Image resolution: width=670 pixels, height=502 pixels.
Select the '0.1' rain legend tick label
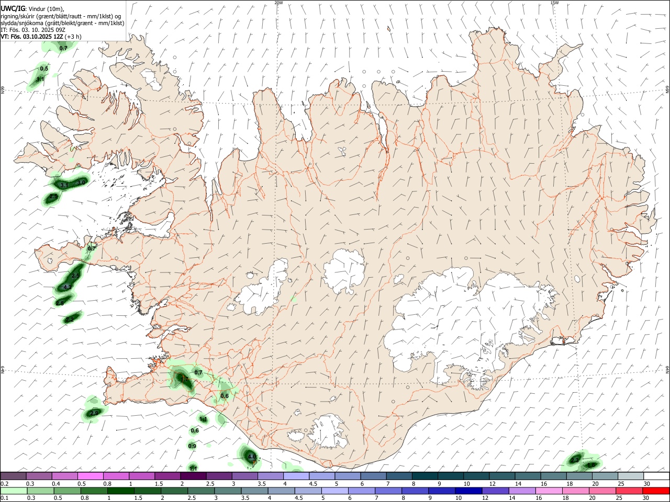(4, 498)
